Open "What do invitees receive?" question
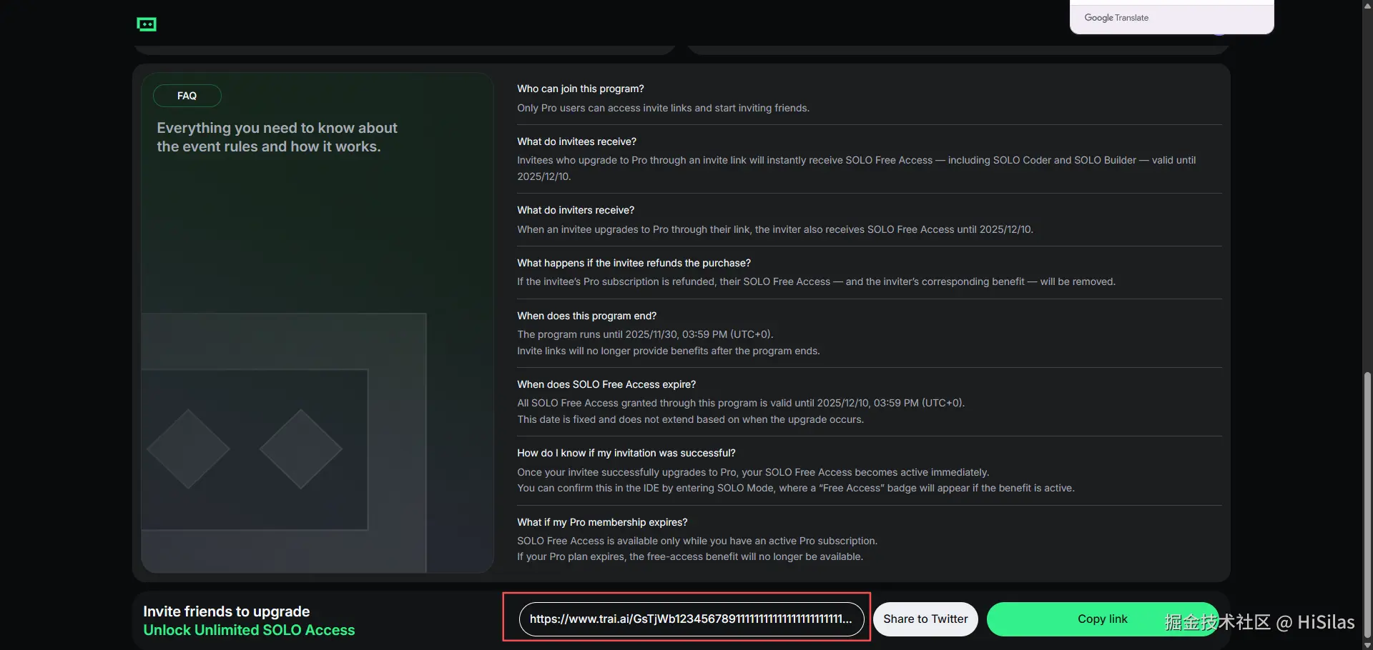The image size is (1373, 650). coord(576,141)
